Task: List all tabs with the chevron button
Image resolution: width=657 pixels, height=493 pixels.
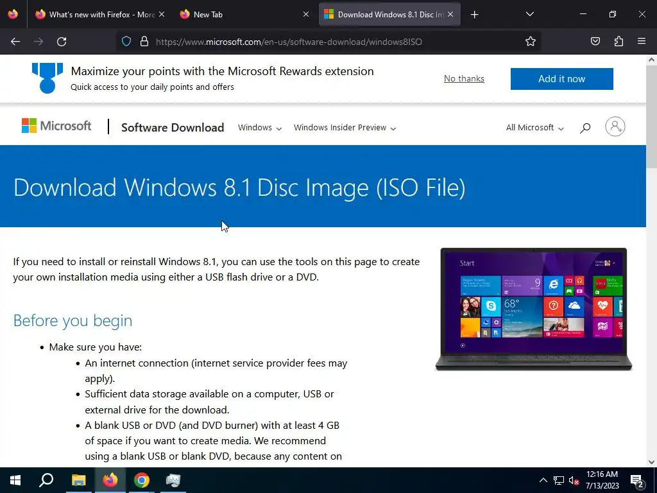Action: pos(529,14)
